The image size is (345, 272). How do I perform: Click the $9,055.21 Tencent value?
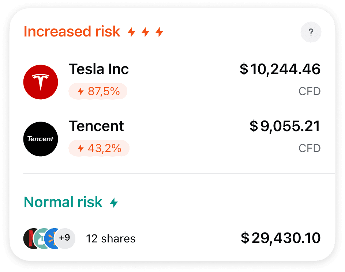coord(285,126)
